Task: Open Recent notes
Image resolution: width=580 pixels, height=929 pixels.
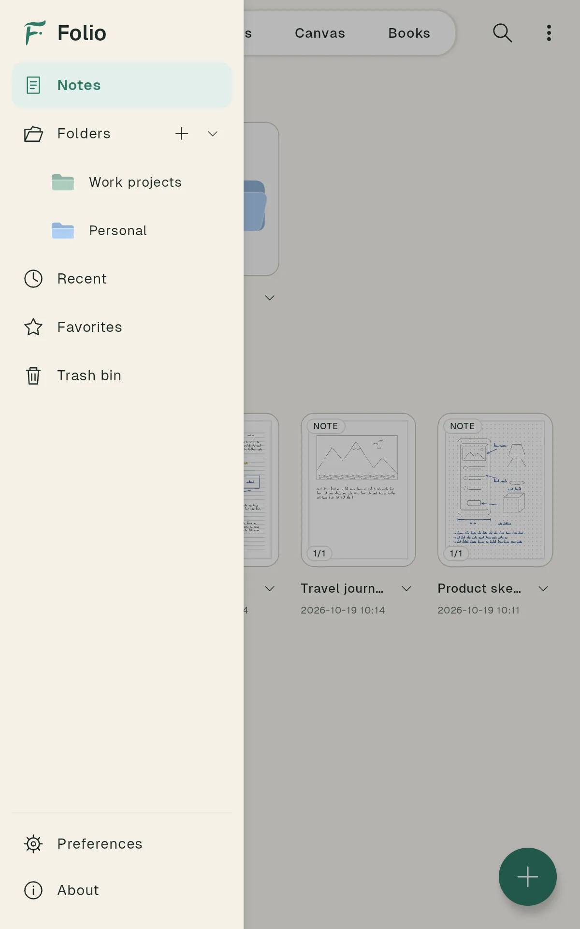Action: click(122, 279)
